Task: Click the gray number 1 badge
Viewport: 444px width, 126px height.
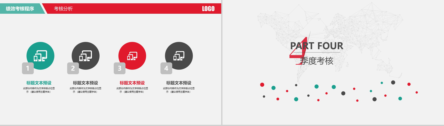Action: 28,68
